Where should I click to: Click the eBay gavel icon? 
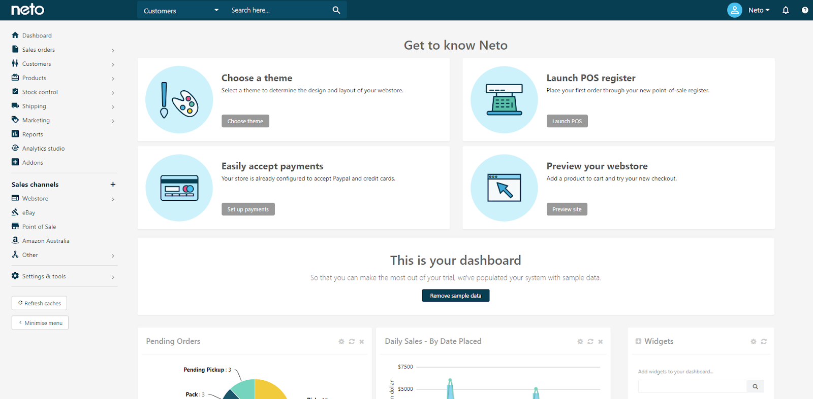(15, 212)
